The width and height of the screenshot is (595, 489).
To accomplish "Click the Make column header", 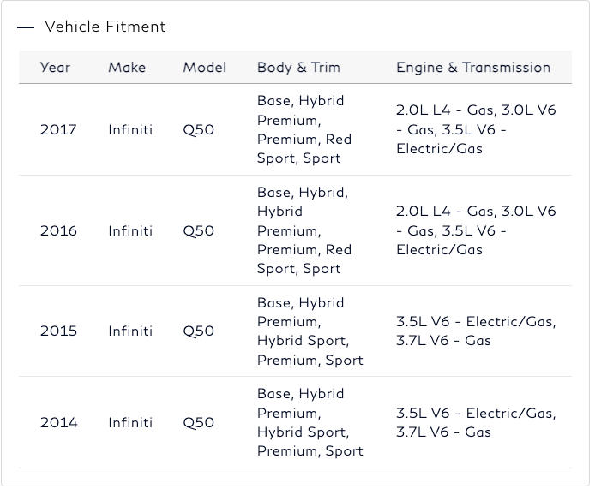I will click(127, 68).
